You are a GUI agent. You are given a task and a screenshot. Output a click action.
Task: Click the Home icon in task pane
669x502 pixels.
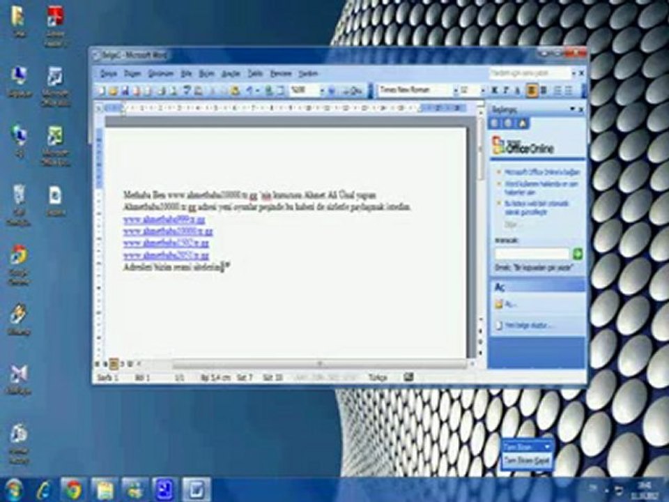523,123
